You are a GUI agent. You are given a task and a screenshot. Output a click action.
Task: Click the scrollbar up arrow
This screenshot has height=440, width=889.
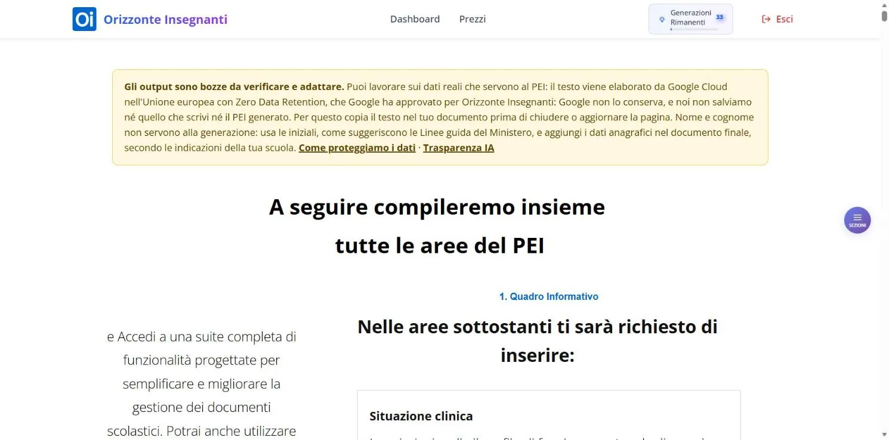(x=884, y=4)
